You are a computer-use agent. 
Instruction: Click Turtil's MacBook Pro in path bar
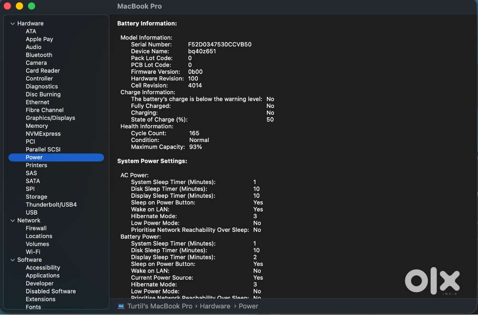pyautogui.click(x=160, y=306)
